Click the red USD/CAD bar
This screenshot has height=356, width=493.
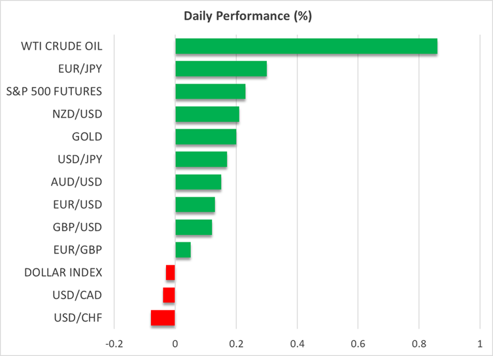(169, 295)
